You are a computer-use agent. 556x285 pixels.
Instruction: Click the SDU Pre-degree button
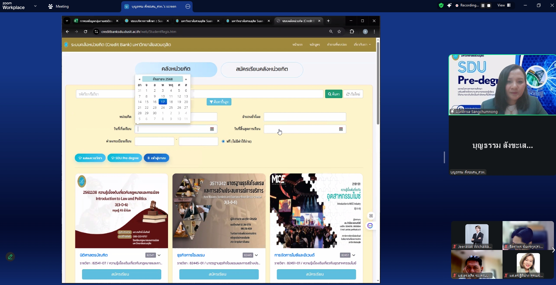[125, 158]
